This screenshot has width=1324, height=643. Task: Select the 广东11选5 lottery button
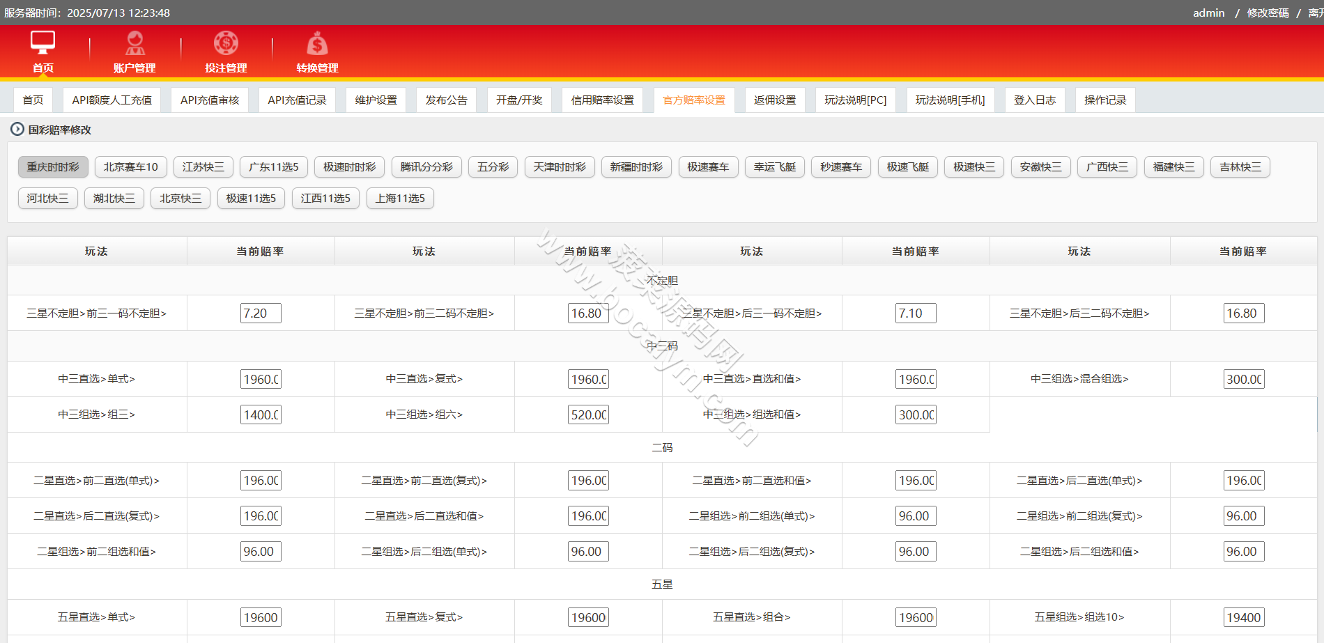[x=274, y=166]
